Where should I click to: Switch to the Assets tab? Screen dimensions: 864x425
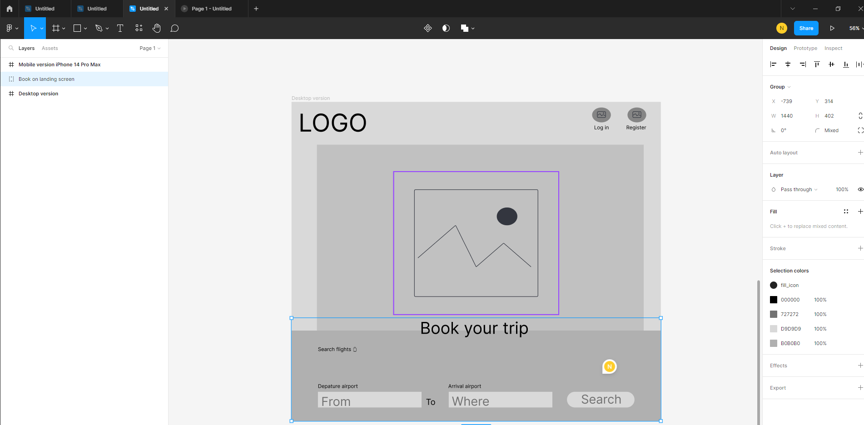(x=50, y=48)
